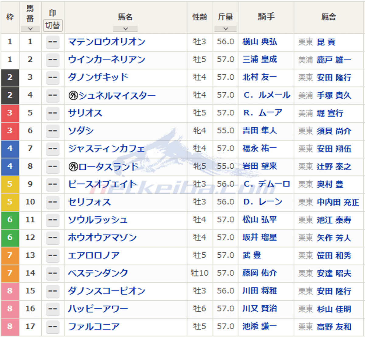Open the 馬番 sort dropdown arrow

(x=30, y=29)
